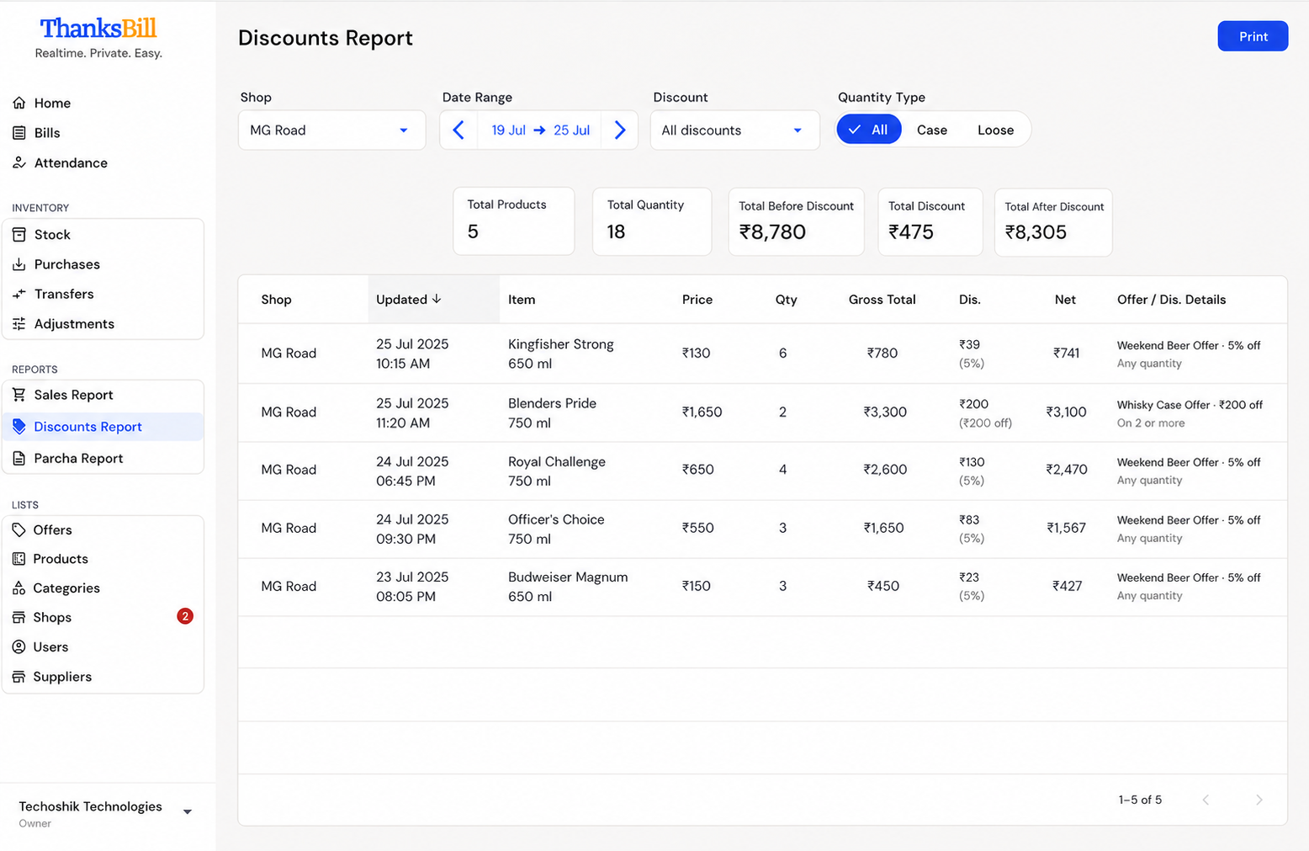Screen dimensions: 1309x851
Task: Go to next date range with right chevron
Action: [x=620, y=130]
